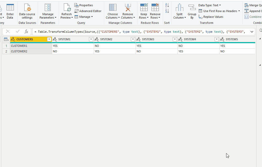
Task: Sort ascending with the A-Z icon
Action: click(x=167, y=5)
